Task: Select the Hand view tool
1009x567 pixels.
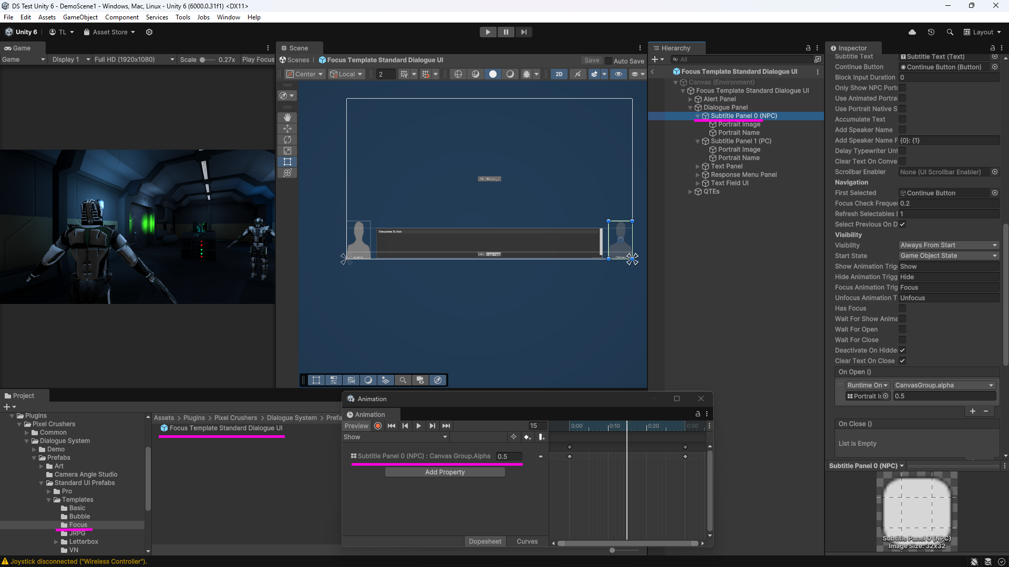Action: click(287, 117)
